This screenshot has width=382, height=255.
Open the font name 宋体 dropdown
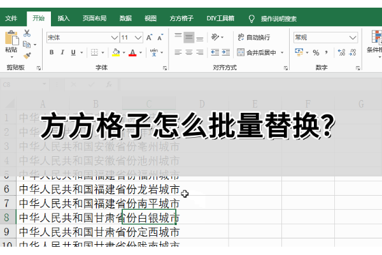(x=115, y=38)
